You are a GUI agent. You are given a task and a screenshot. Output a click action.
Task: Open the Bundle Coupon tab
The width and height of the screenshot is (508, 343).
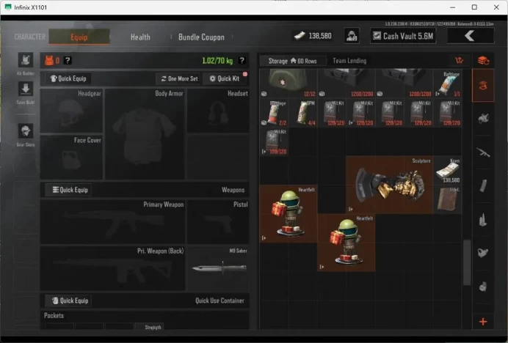coord(201,37)
